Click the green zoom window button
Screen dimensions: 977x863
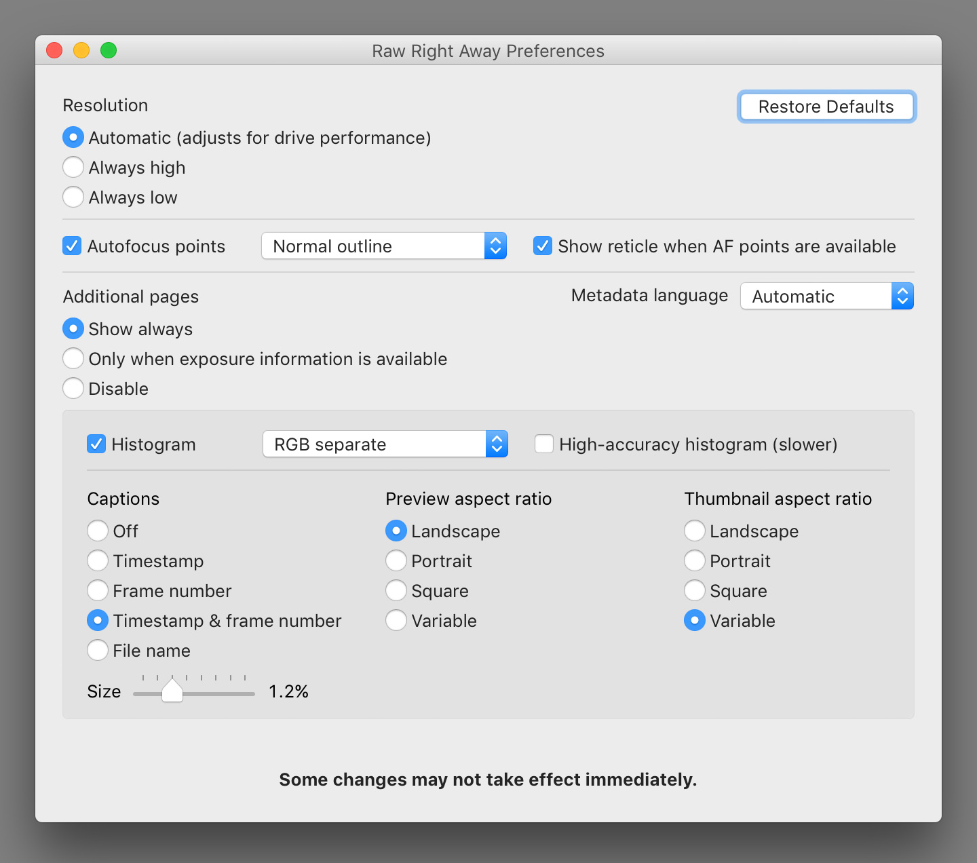pyautogui.click(x=109, y=50)
